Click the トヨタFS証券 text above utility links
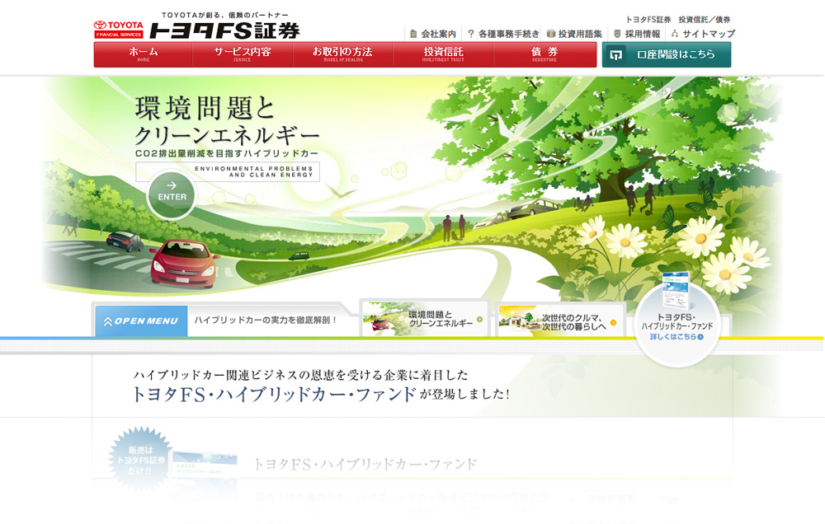The height and width of the screenshot is (524, 825). [648, 20]
